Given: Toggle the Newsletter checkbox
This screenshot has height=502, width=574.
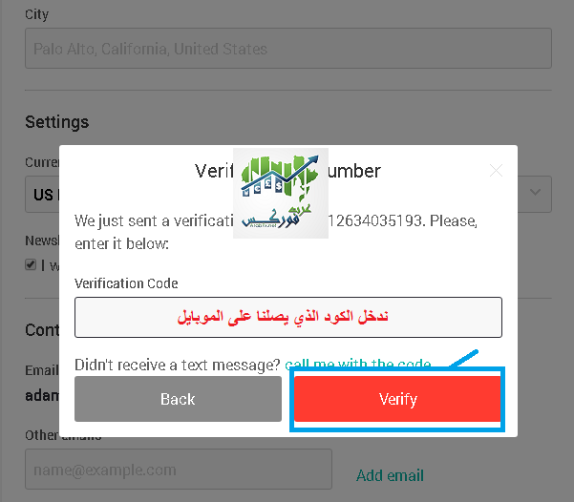Looking at the screenshot, I should pyautogui.click(x=31, y=264).
